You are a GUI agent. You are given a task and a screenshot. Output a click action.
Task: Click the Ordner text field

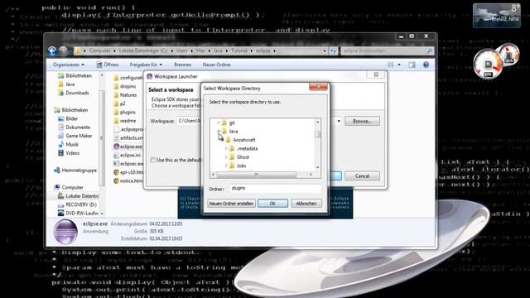coord(276,189)
